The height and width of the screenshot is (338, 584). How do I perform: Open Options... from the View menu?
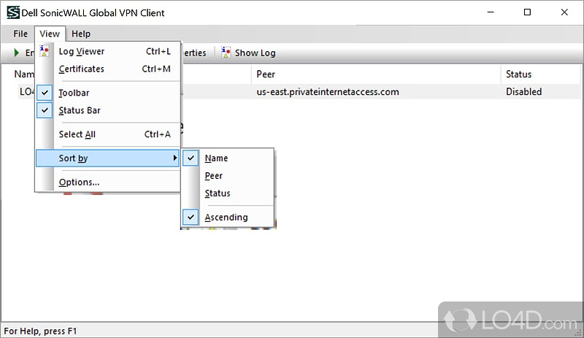pyautogui.click(x=108, y=183)
